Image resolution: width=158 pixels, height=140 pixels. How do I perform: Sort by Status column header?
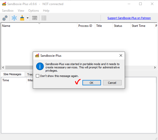(122, 26)
